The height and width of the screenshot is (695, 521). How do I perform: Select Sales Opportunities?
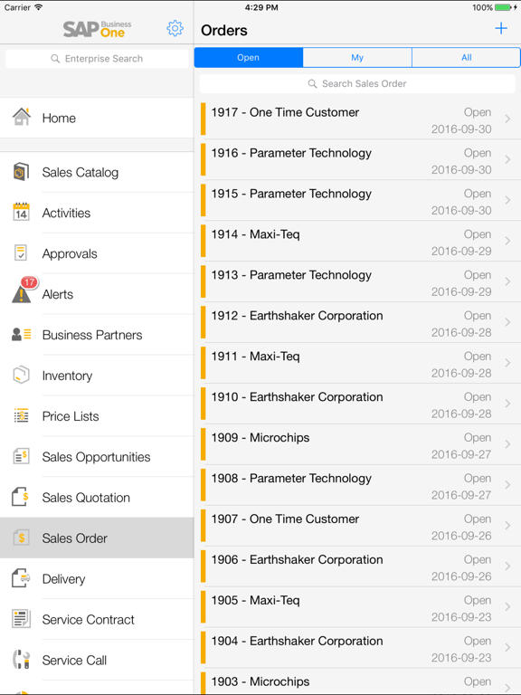[x=97, y=456]
